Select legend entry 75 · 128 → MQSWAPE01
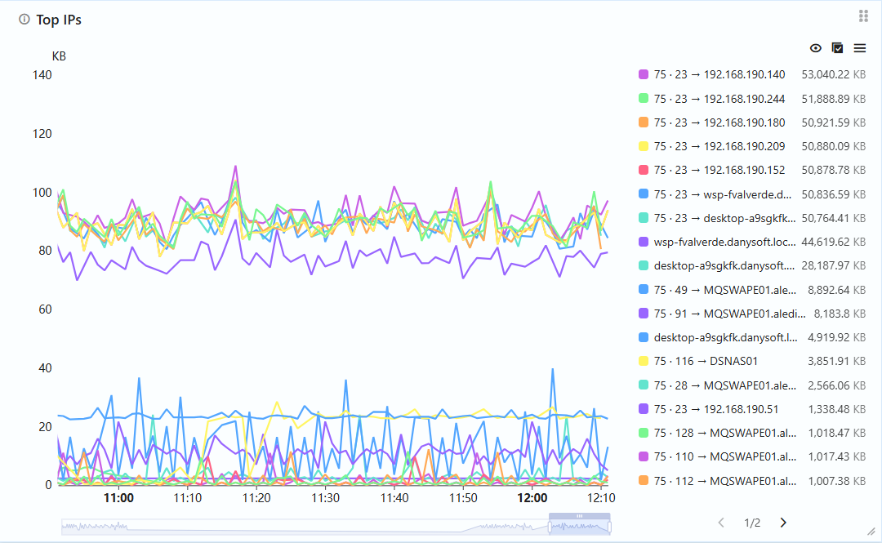The height and width of the screenshot is (543, 882). 752,433
